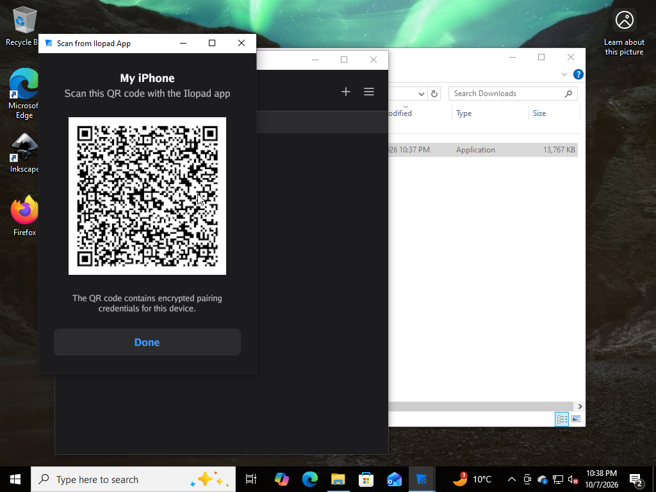Screen dimensions: 656x492
Task: Select the Application file row cell
Action: click(475, 150)
